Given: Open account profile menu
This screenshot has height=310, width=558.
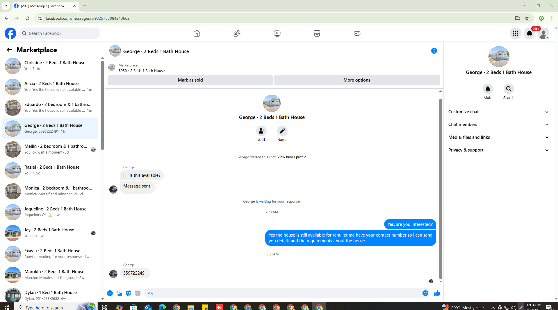Looking at the screenshot, I should [x=543, y=33].
